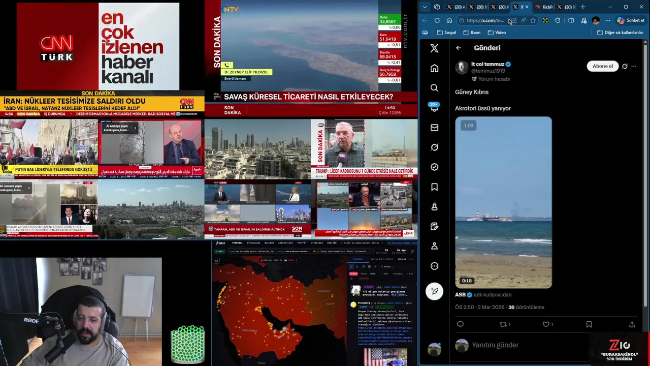Open the yellow-green extension icon
Screen dimensions: 650x366
coord(545,20)
